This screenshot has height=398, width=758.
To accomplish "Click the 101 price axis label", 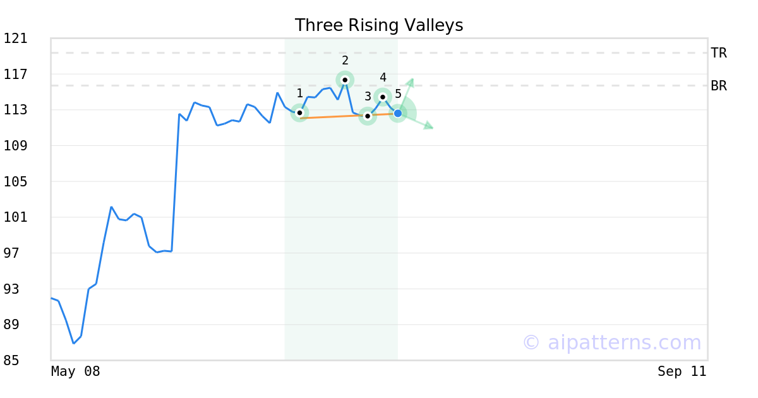I will (15, 217).
